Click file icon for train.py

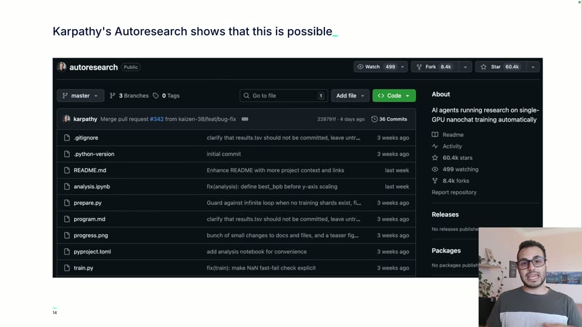(67, 268)
